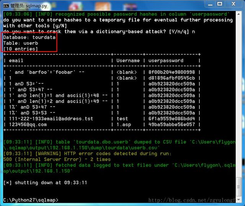Click entry with 'ascii(1)=48'
Screen dimensions: 245x206
[x=58, y=95]
